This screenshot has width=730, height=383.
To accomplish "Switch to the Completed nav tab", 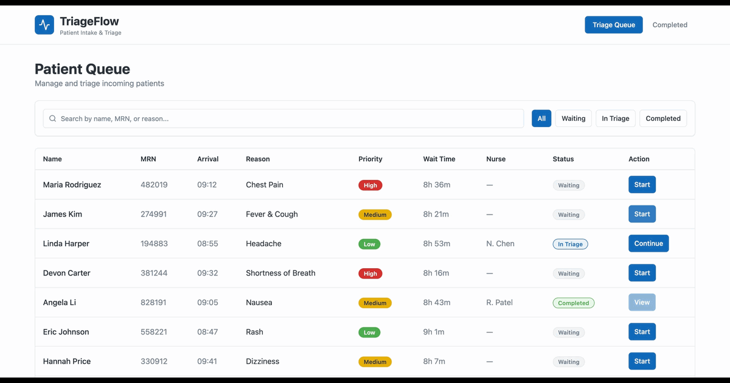I will (x=670, y=25).
